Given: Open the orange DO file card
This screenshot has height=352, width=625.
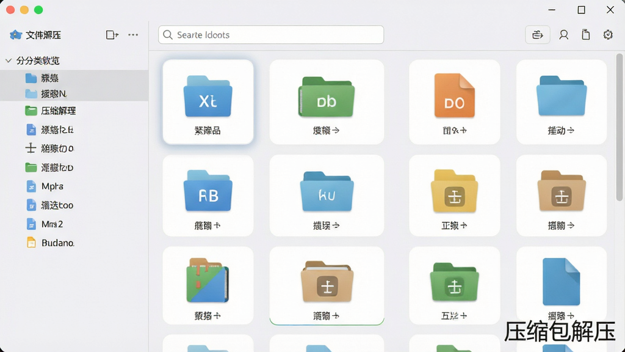Looking at the screenshot, I should coord(454,102).
